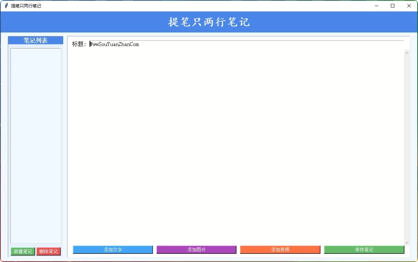Click the scrollbar down arrow
418x262 pixels.
407,242
